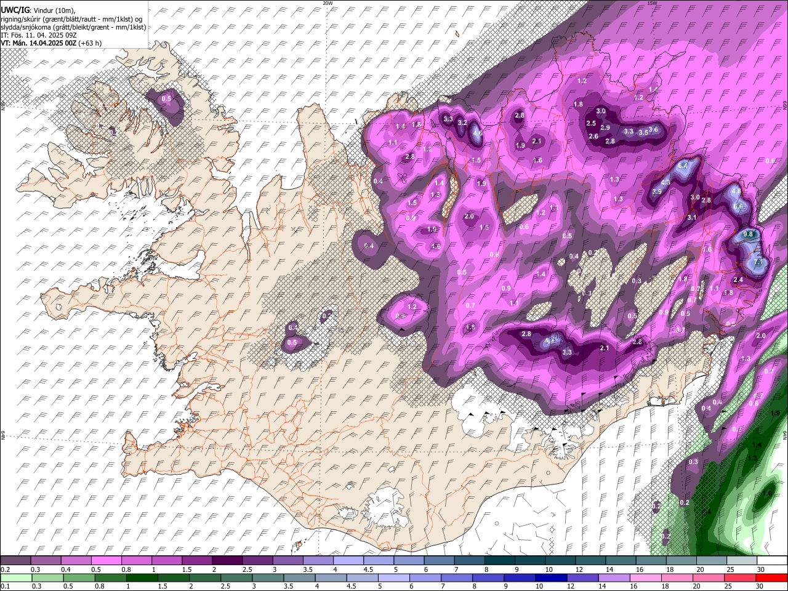The width and height of the screenshot is (788, 591).
Task: Pick violet rain scale swatch starting at 12
Action: coord(582,578)
